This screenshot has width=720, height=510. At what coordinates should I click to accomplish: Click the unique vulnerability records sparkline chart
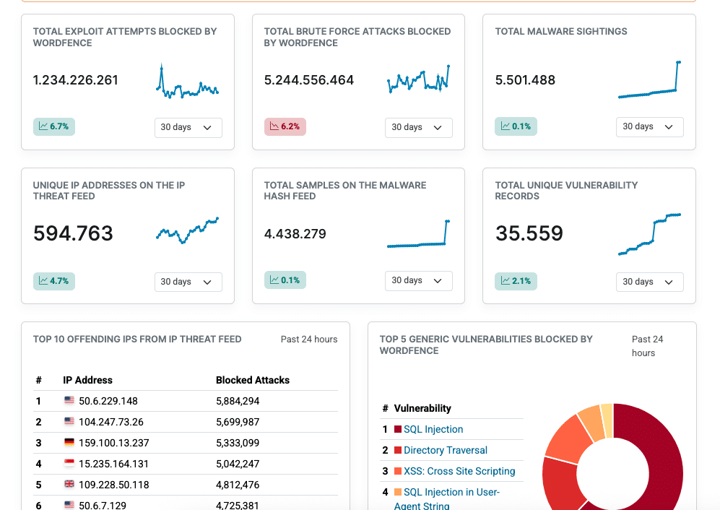649,233
